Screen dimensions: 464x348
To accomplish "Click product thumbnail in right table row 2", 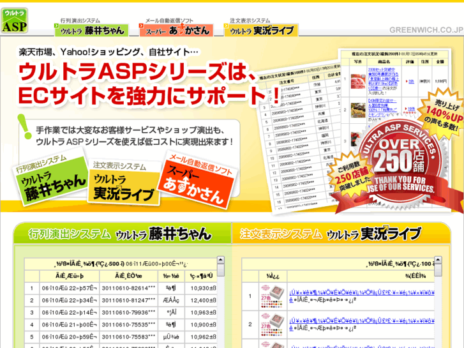I will coord(273,325).
